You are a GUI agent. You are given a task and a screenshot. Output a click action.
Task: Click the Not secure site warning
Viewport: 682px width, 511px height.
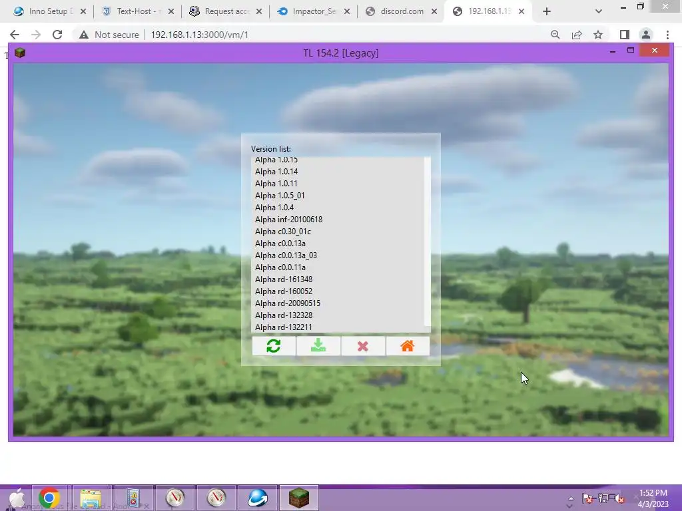(109, 35)
